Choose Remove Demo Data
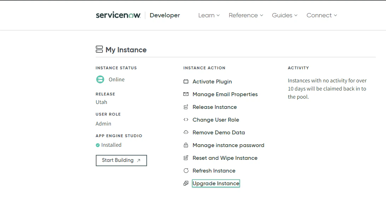The width and height of the screenshot is (386, 198). 218,133
